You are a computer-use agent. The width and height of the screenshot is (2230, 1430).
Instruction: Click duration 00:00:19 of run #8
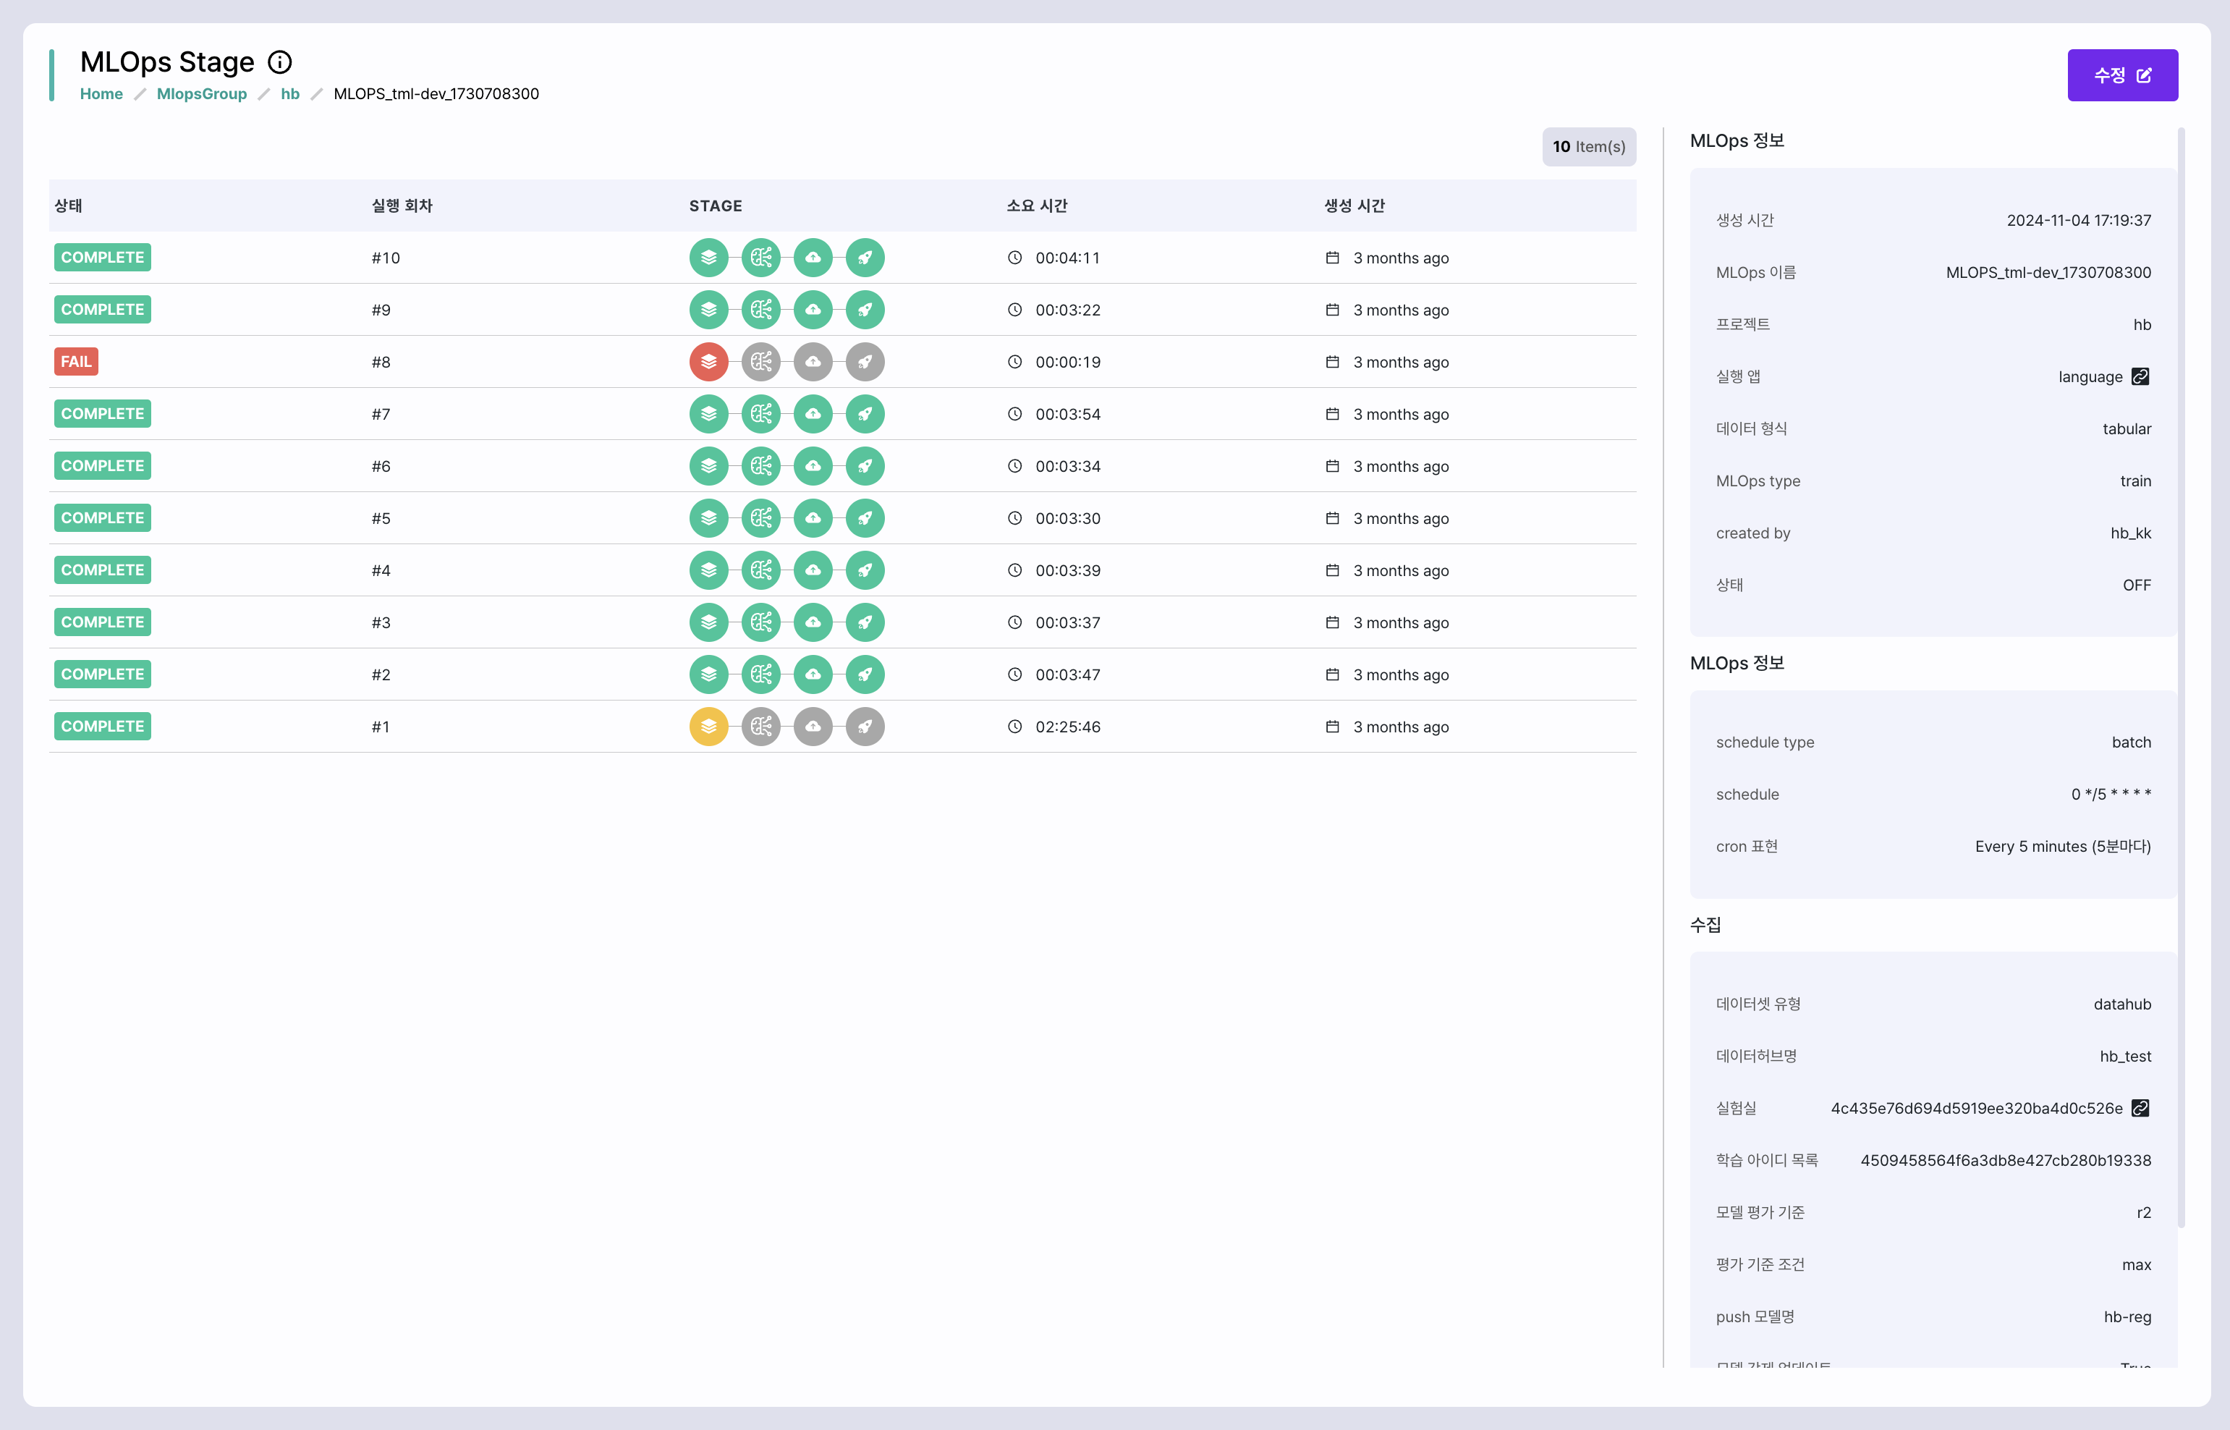pos(1068,362)
